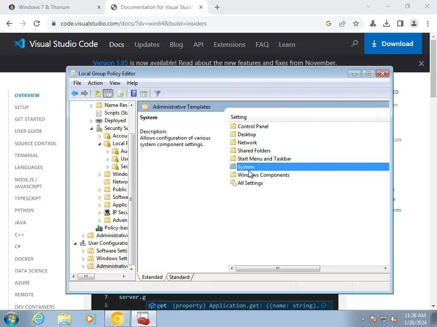Expand the Software Settings node under User Configuration

83,251
